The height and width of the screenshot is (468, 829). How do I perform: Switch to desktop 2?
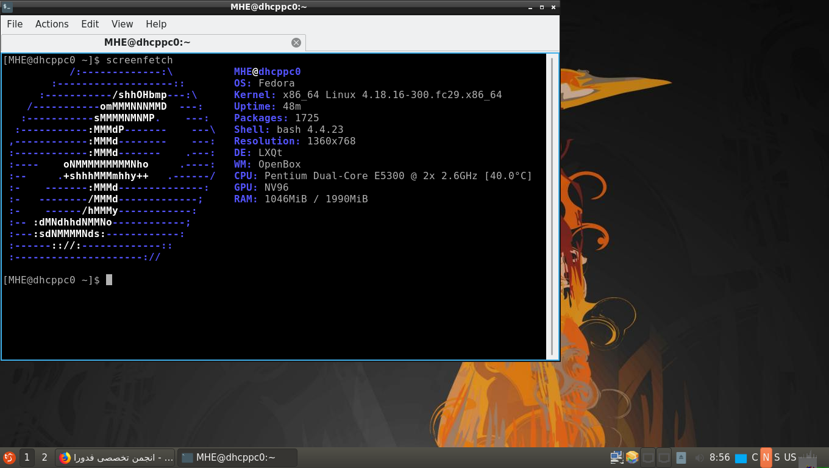[44, 457]
